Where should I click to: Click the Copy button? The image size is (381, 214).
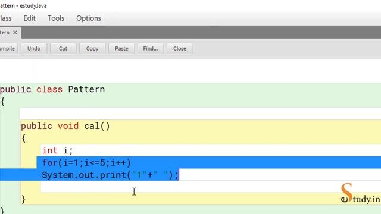92,49
